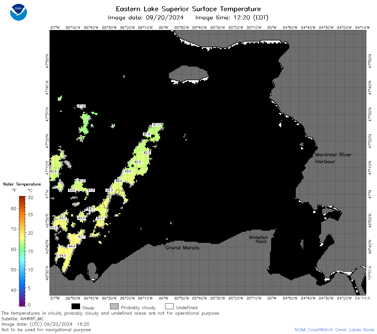Click the gray Probably cloudy legend swatch
Viewport: 377px width, 334px height.
click(x=114, y=306)
